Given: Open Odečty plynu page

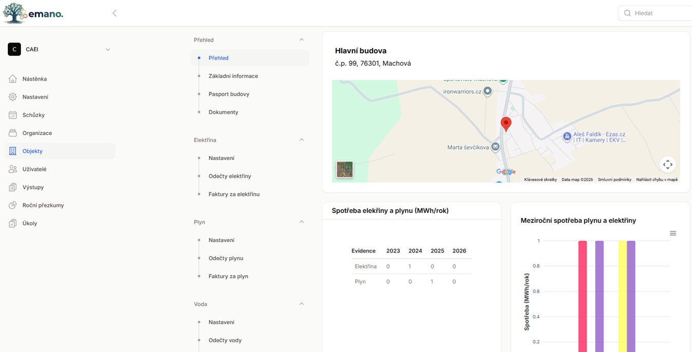Looking at the screenshot, I should pyautogui.click(x=226, y=258).
